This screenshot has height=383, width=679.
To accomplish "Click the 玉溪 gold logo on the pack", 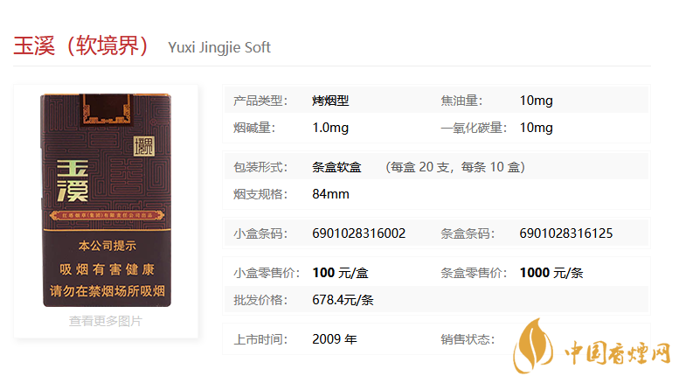I will pyautogui.click(x=73, y=181).
